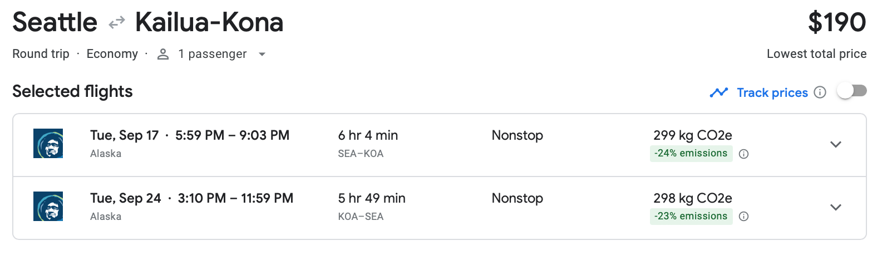Click the Track prices link text
887x255 pixels.
(772, 93)
